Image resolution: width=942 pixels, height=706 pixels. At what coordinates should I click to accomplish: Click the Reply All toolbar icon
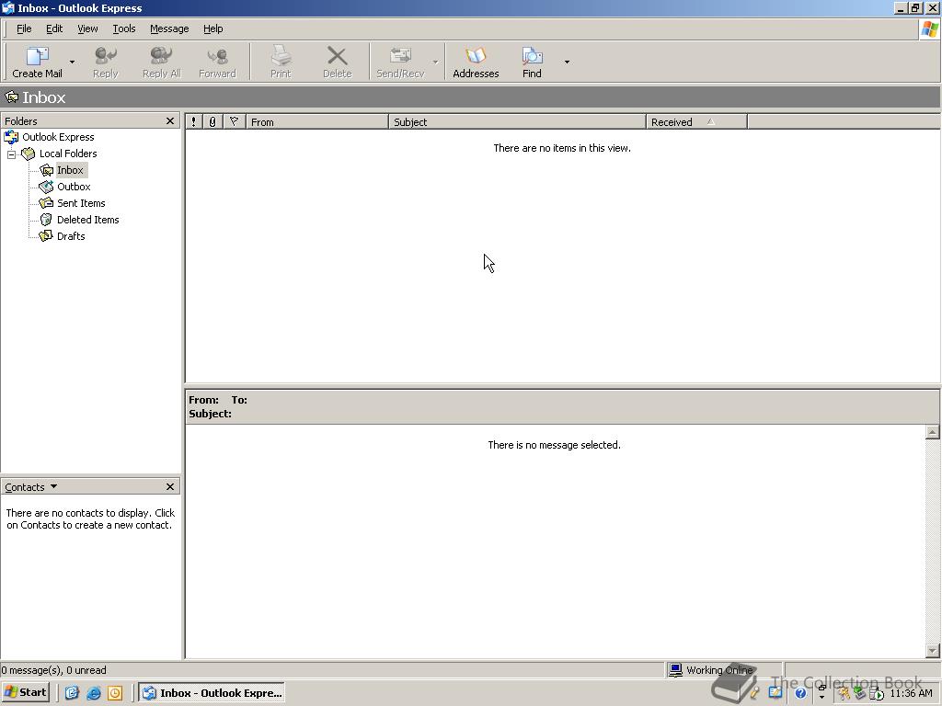coord(161,62)
